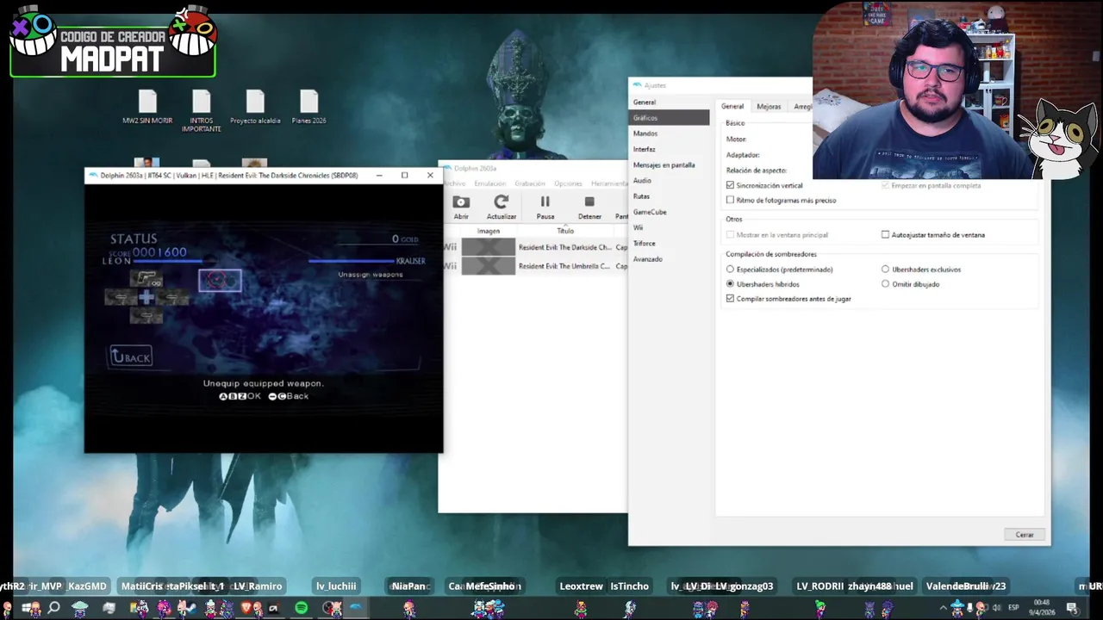The width and height of the screenshot is (1103, 620).
Task: Open Spotify from the taskbar
Action: click(x=301, y=608)
